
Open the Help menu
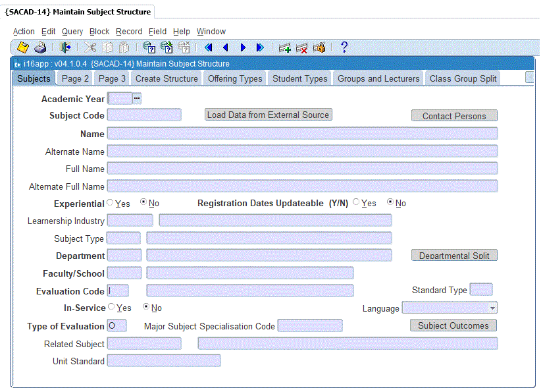182,32
